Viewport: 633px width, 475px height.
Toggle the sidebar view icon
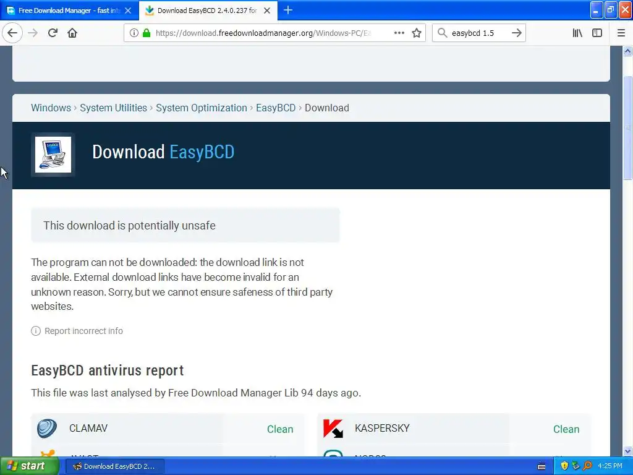point(597,33)
